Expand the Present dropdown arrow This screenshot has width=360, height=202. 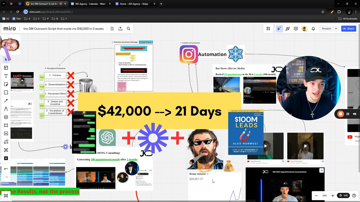[336, 29]
